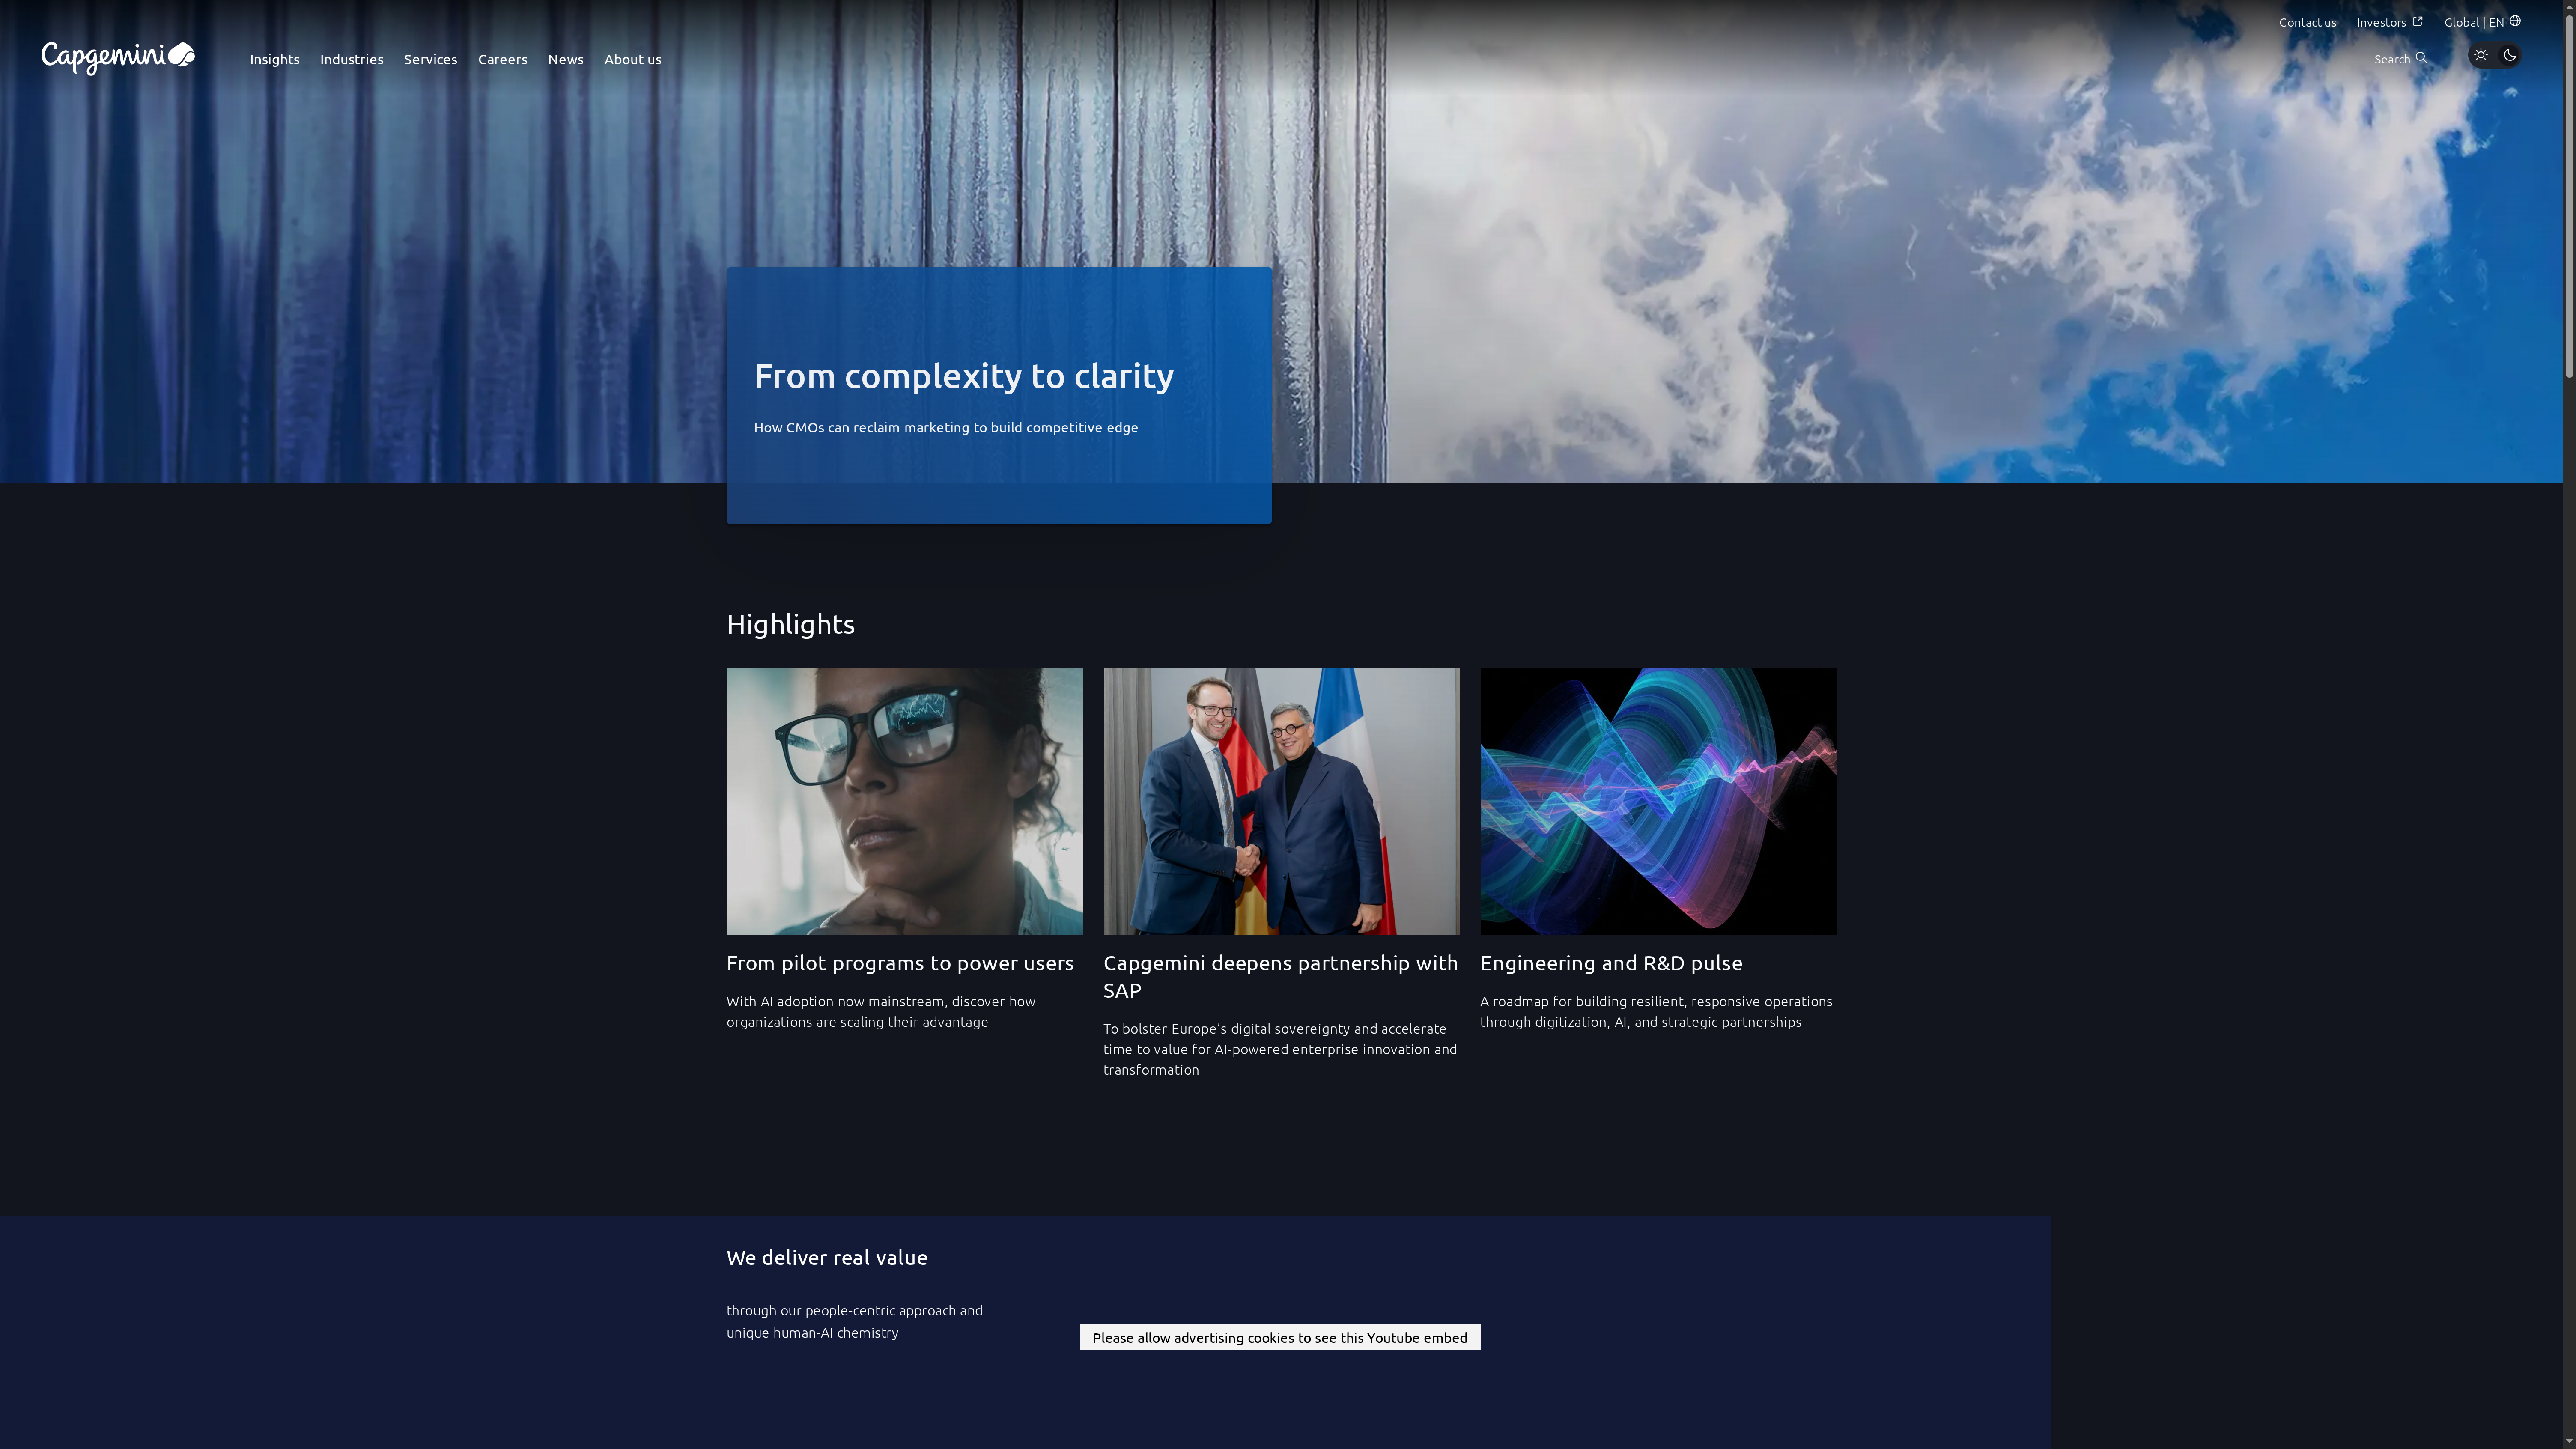Viewport: 2576px width, 1449px height.
Task: Switch to light mode with the sun icon
Action: (x=2481, y=55)
